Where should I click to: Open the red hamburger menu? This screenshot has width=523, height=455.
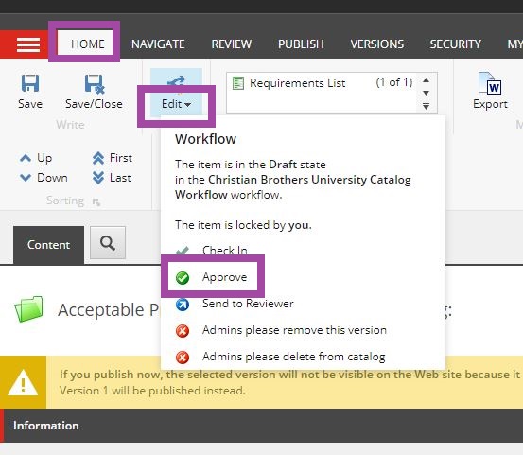tap(28, 44)
